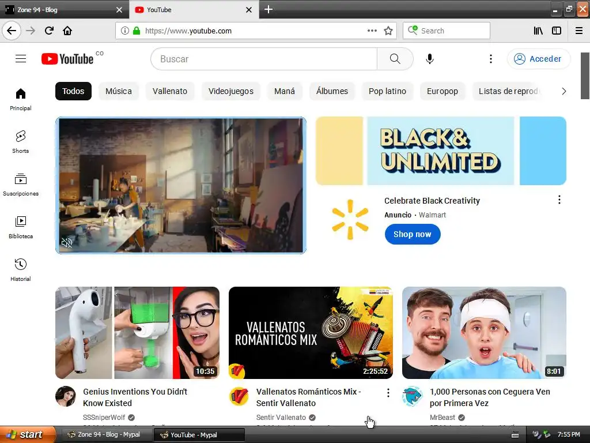Click the green padlock security icon
The height and width of the screenshot is (443, 590).
[x=137, y=31]
